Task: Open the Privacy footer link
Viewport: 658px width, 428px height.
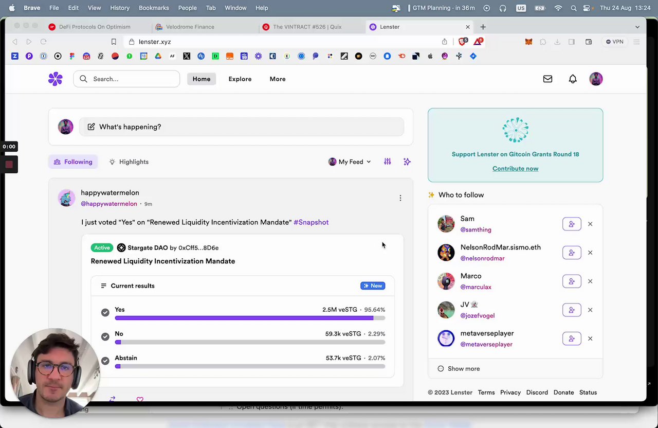Action: point(510,393)
